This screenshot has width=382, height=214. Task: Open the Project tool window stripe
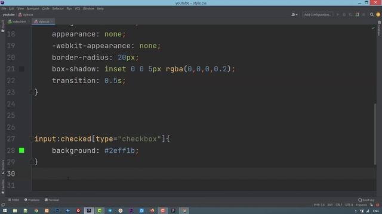(x=2, y=26)
